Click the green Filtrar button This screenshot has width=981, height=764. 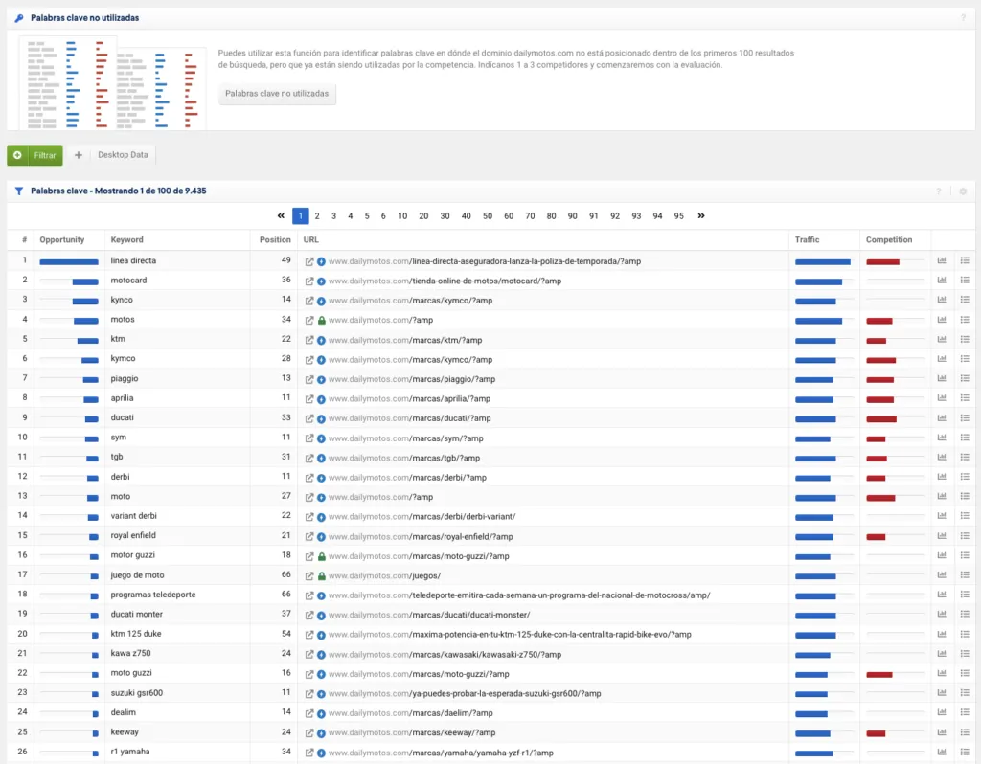point(35,155)
